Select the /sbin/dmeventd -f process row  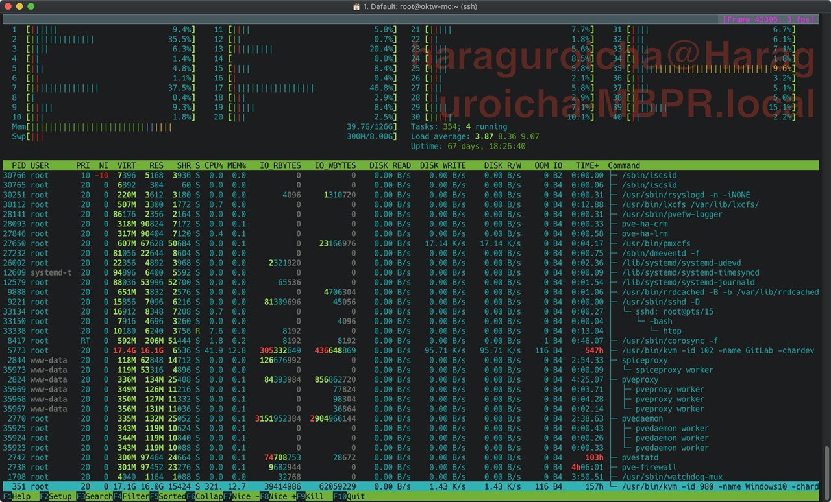(411, 253)
